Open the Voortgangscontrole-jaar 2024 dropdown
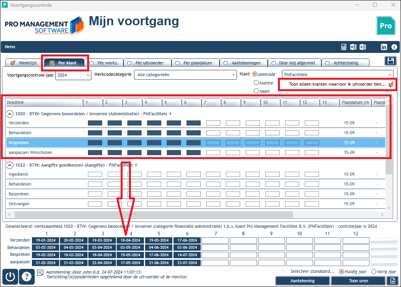The width and height of the screenshot is (401, 287). 73,75
